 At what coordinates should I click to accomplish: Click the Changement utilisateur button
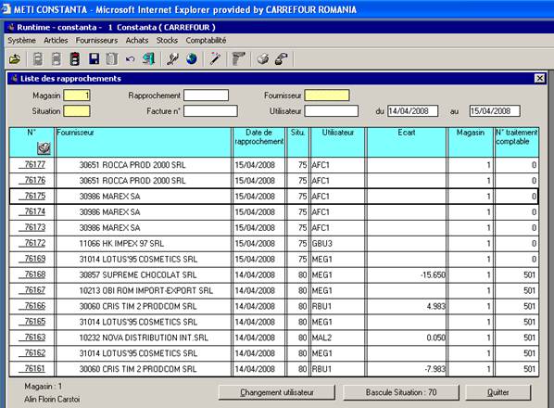click(277, 392)
